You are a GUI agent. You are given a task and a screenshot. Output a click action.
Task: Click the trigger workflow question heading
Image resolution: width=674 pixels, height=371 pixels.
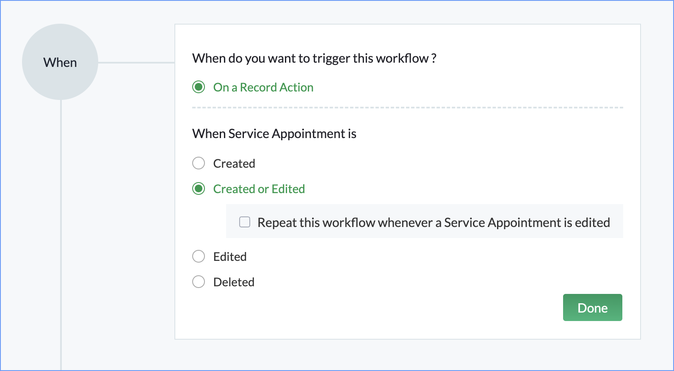click(x=314, y=58)
